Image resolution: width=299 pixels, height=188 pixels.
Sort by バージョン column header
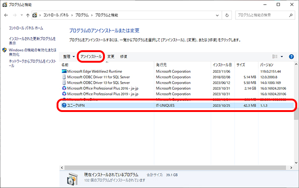pyautogui.click(x=267, y=65)
